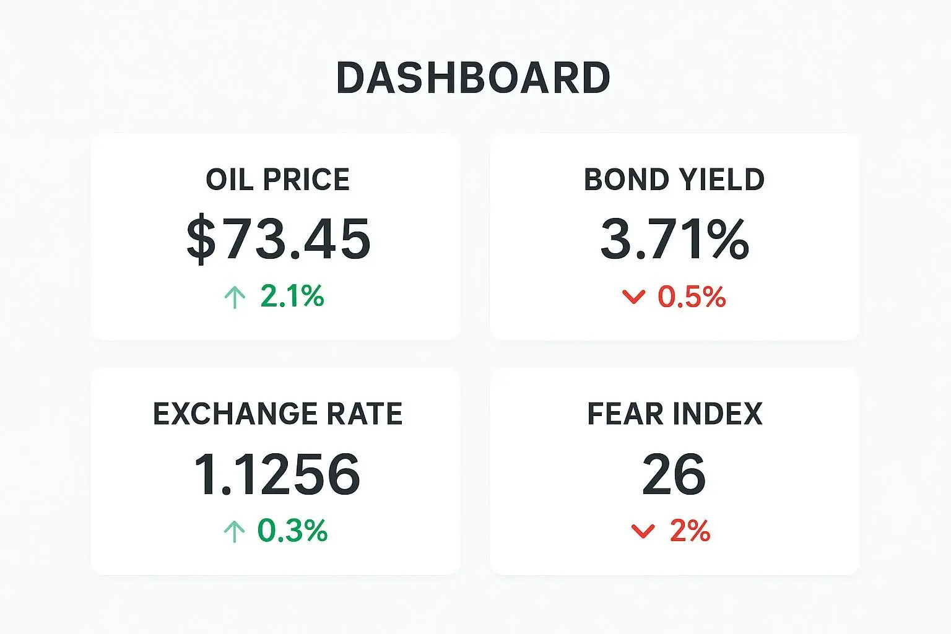The width and height of the screenshot is (951, 634).
Task: Click the green 0.3% change figure
Action: (x=292, y=531)
